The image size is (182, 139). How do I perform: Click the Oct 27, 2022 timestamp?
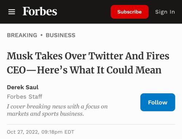click(40, 132)
